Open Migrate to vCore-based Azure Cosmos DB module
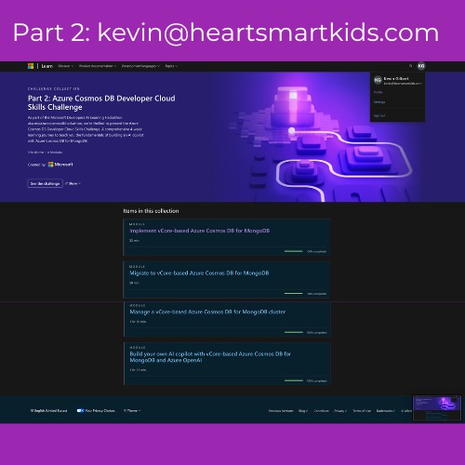The height and width of the screenshot is (465, 465). coord(199,273)
